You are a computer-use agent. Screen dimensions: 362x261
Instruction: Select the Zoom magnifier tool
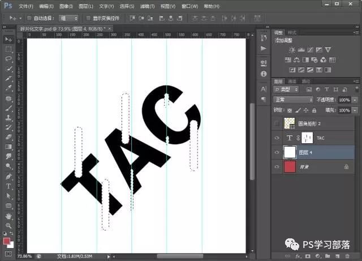click(8, 226)
